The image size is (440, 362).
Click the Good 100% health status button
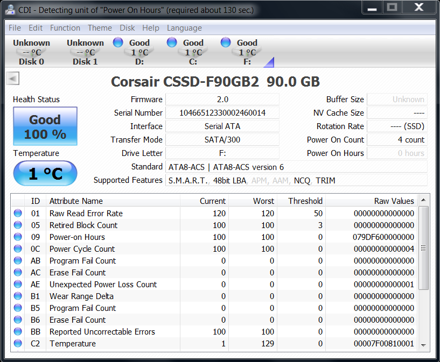click(x=45, y=126)
